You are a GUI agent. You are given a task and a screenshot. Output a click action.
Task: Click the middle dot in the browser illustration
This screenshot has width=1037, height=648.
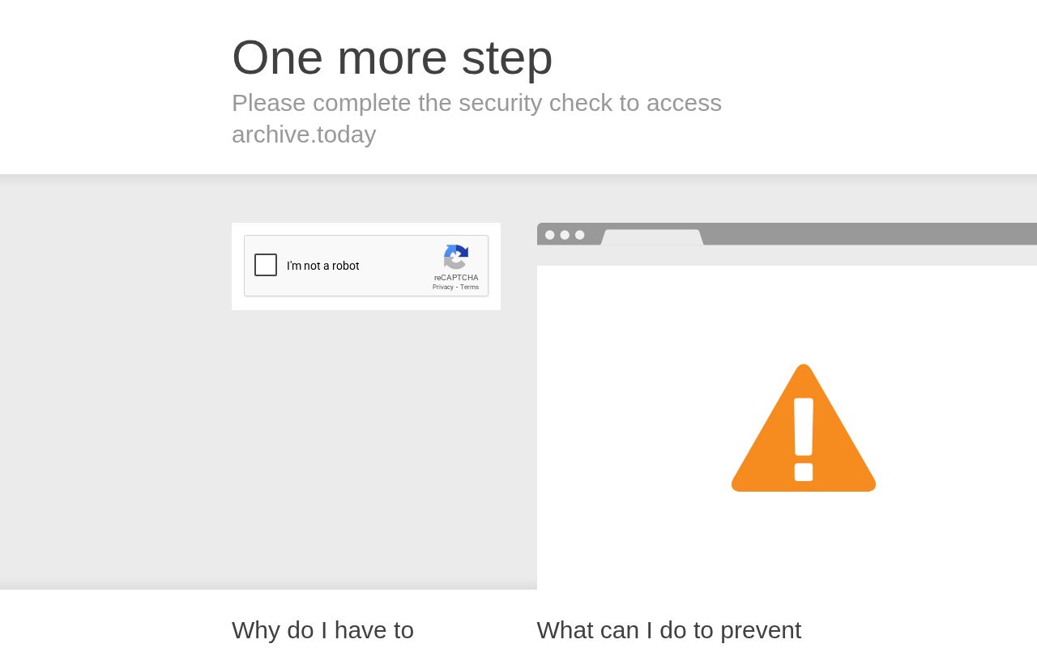click(565, 235)
